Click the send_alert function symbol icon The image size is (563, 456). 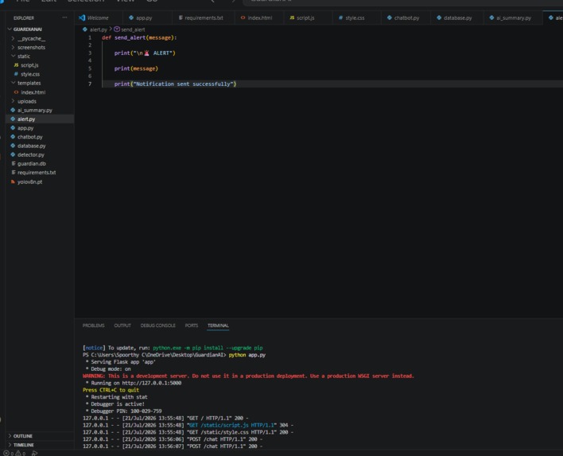point(117,29)
